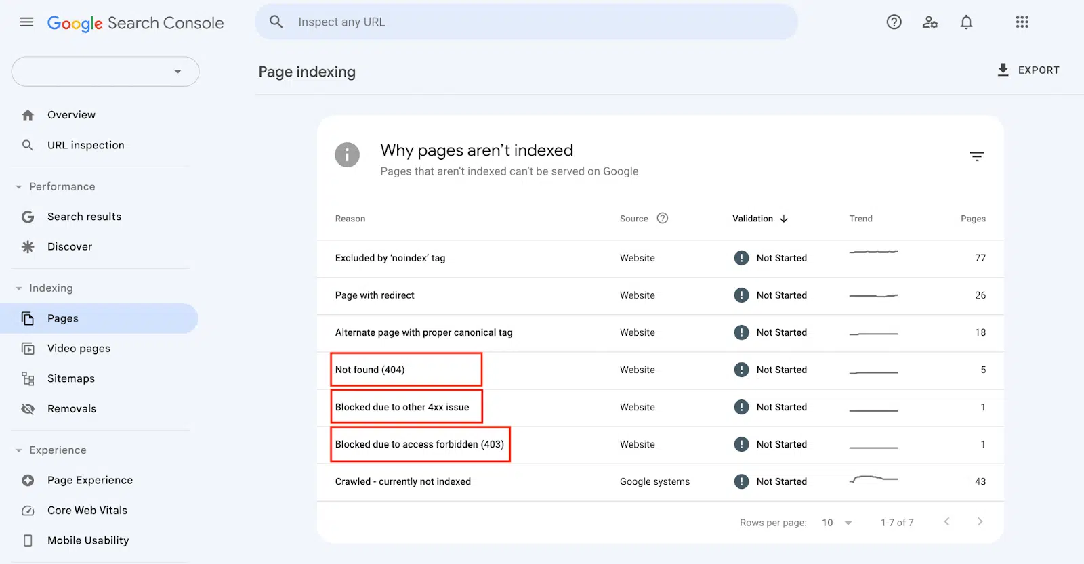Sort by Validation column header
The height and width of the screenshot is (564, 1084).
coord(753,219)
